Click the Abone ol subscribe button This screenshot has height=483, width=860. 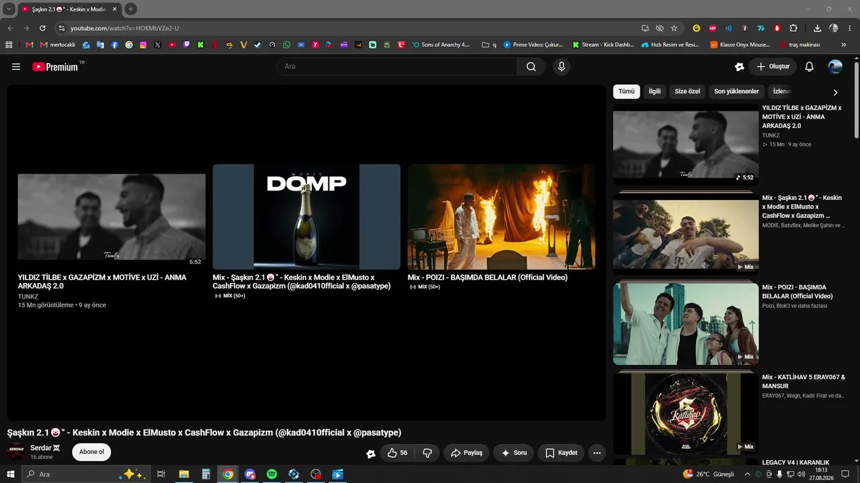[91, 452]
